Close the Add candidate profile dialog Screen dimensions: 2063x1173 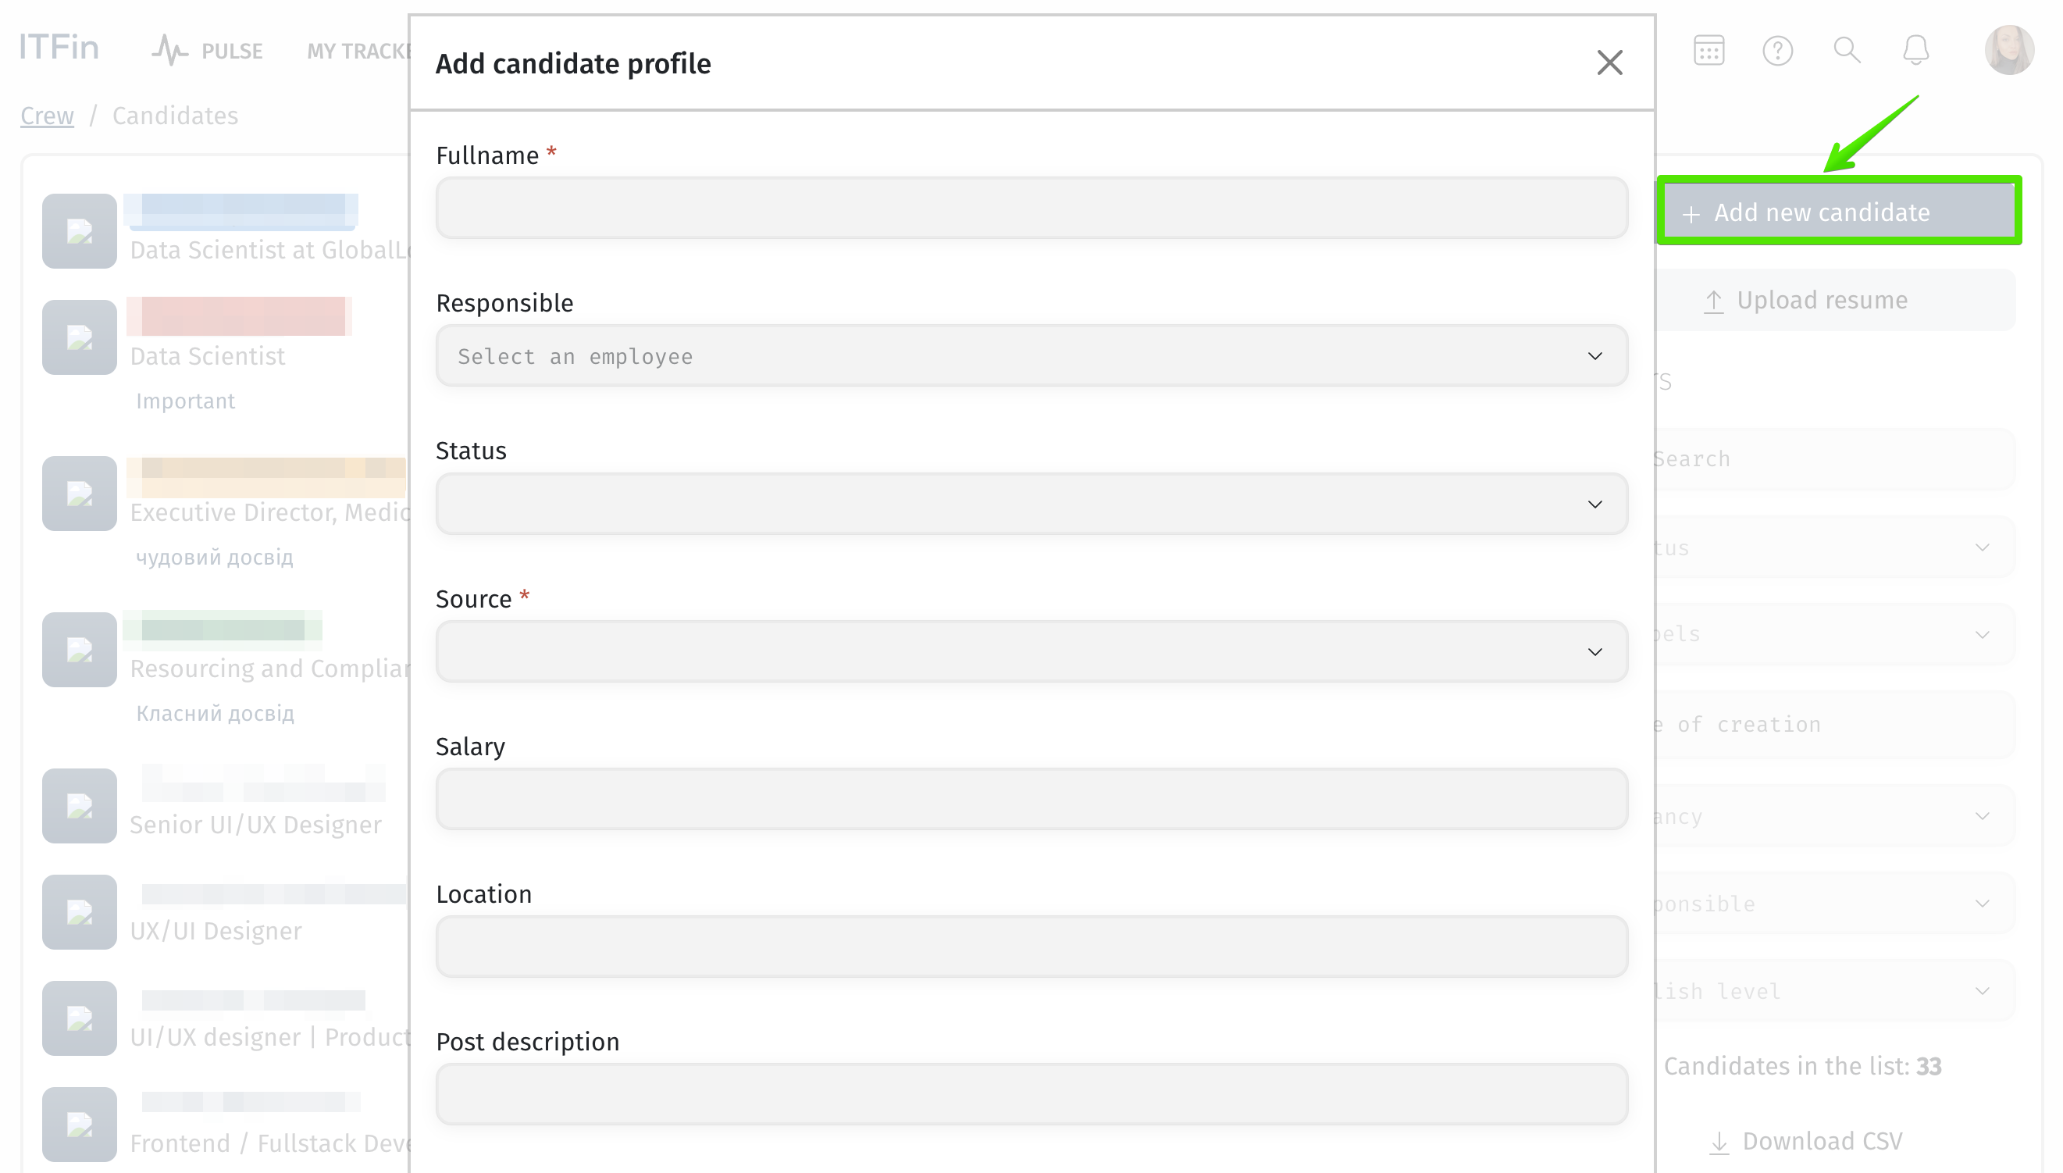[x=1609, y=62]
